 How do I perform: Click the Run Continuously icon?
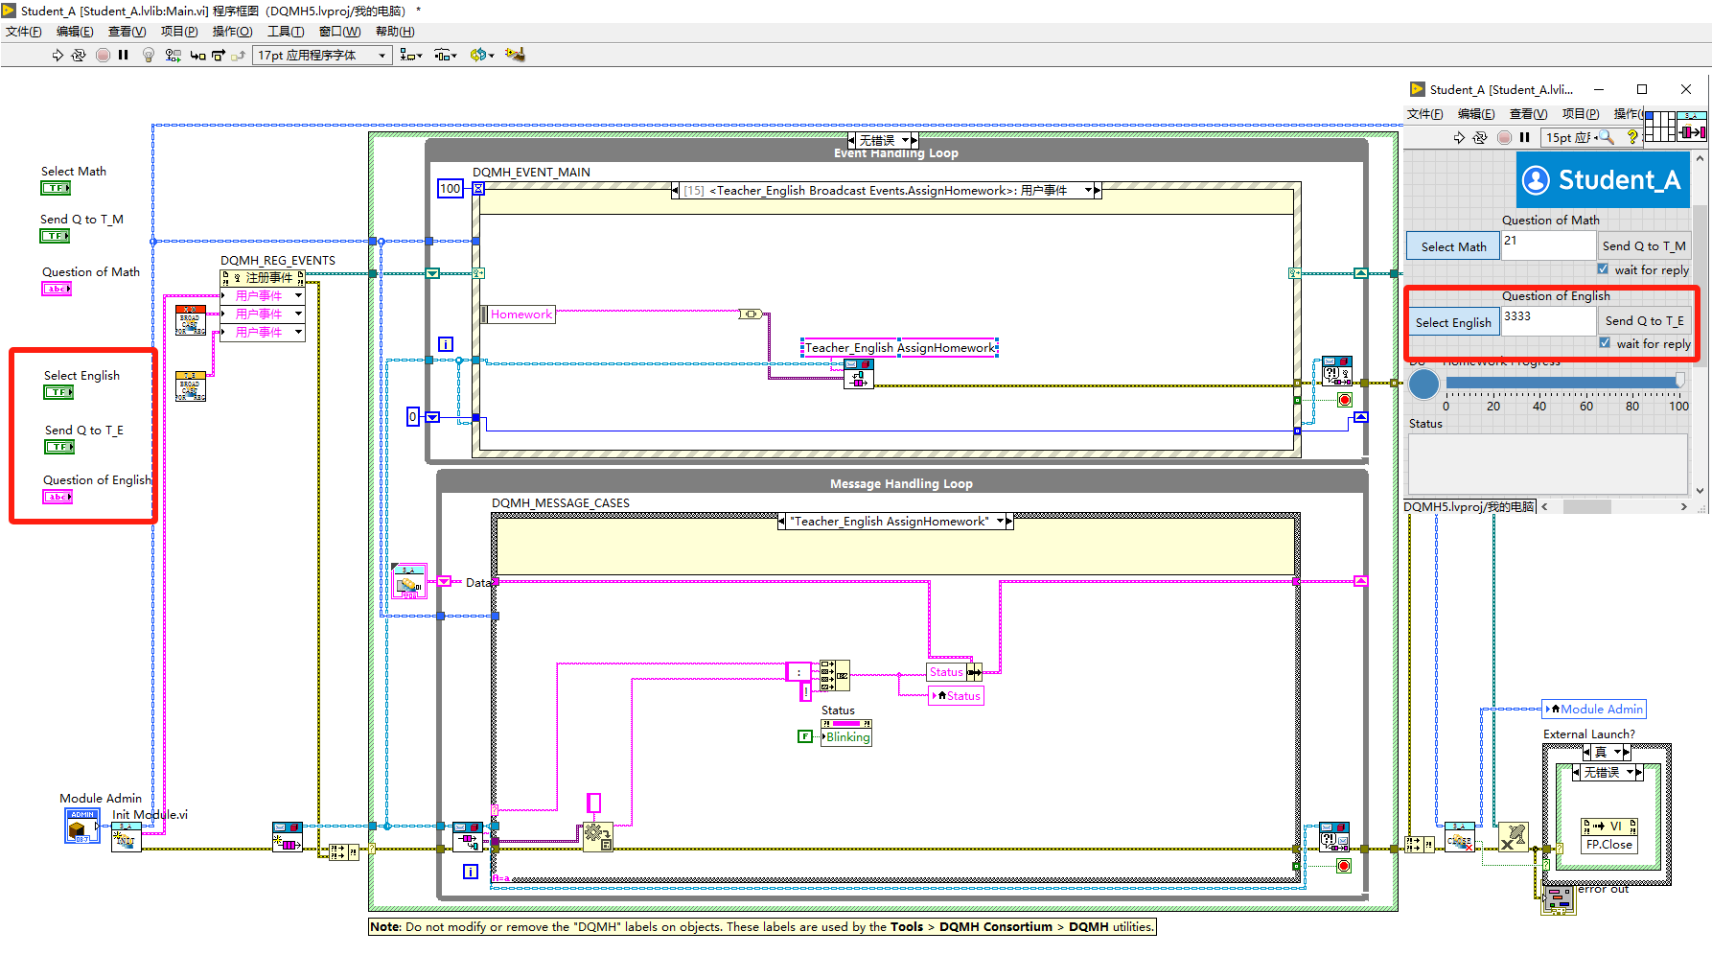[80, 55]
